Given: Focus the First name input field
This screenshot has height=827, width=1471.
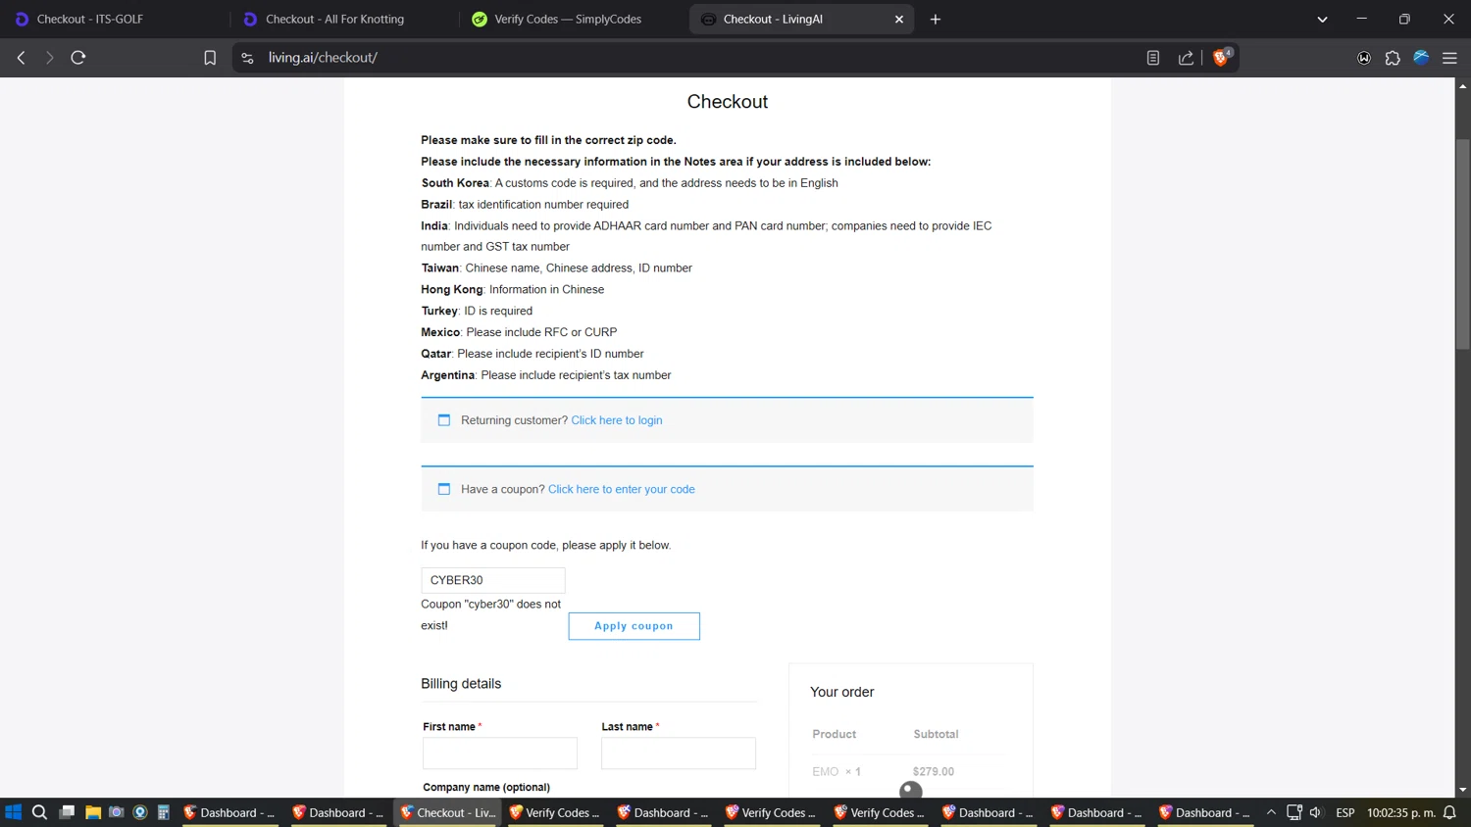Looking at the screenshot, I should 500,754.
